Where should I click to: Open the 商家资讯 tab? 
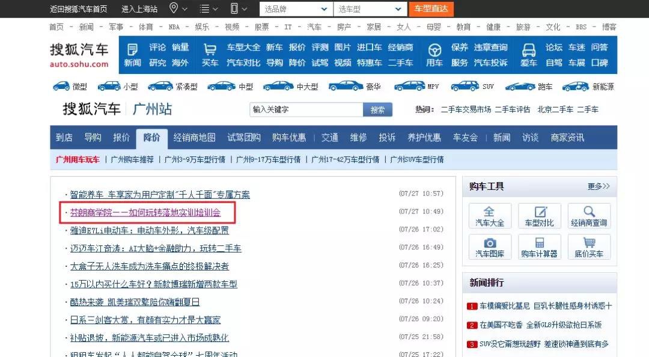point(567,138)
